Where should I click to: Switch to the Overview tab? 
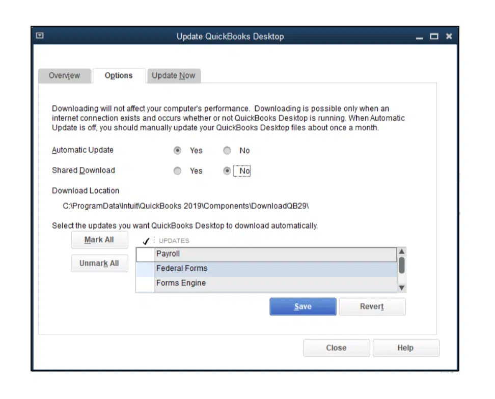(x=64, y=76)
